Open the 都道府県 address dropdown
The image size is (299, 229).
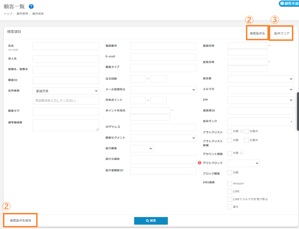[x=66, y=91]
